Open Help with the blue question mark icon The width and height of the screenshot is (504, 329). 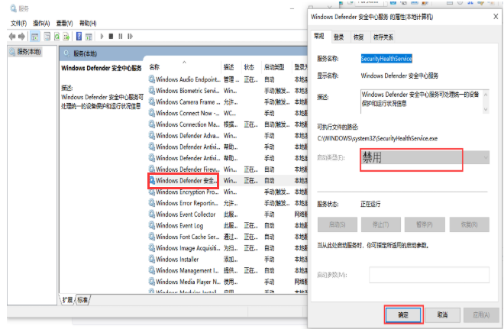(79, 37)
